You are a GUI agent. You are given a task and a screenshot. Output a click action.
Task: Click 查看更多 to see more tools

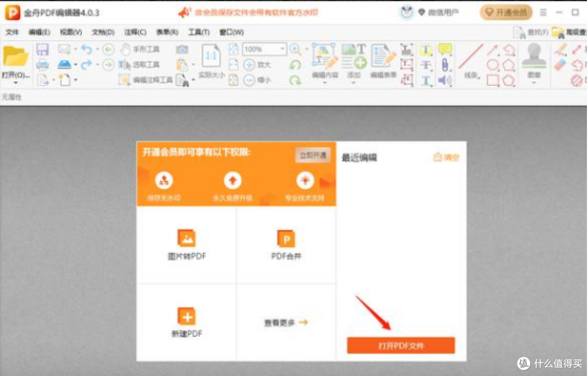click(286, 323)
